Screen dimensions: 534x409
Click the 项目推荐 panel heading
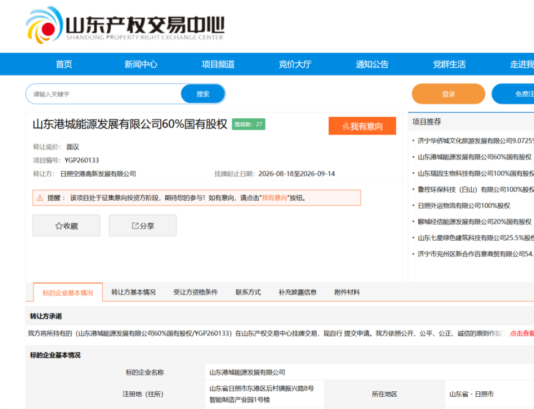point(427,122)
